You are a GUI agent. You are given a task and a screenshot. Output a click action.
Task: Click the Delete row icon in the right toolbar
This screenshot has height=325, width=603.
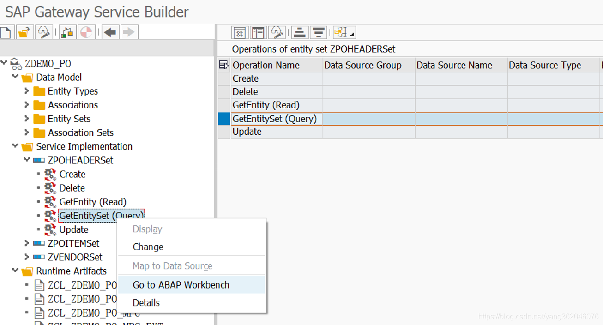240,32
